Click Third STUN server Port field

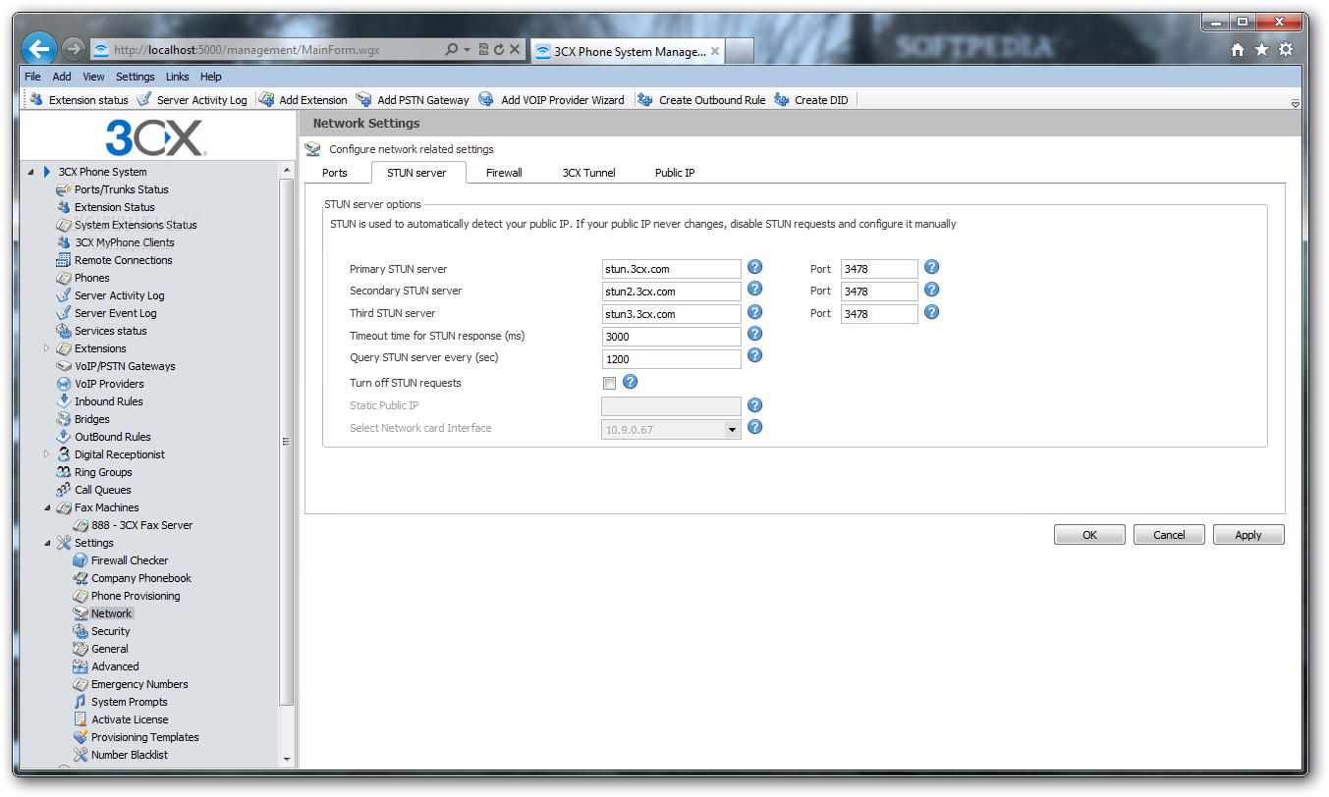pos(879,314)
